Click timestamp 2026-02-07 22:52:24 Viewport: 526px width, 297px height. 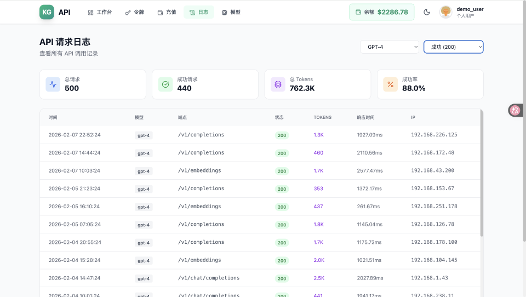75,135
